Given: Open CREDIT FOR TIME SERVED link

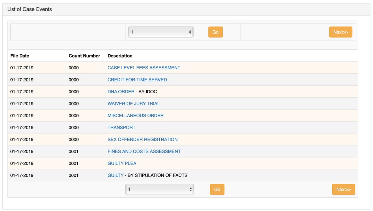Looking at the screenshot, I should click(x=137, y=79).
